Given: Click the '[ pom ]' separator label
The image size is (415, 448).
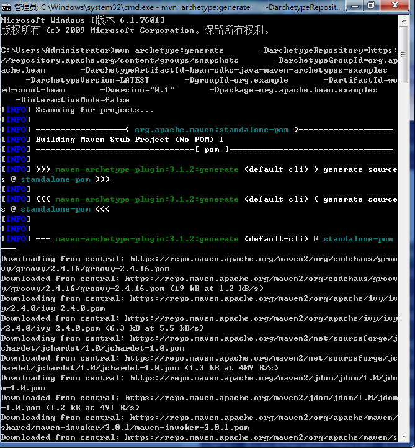Looking at the screenshot, I should pos(212,150).
